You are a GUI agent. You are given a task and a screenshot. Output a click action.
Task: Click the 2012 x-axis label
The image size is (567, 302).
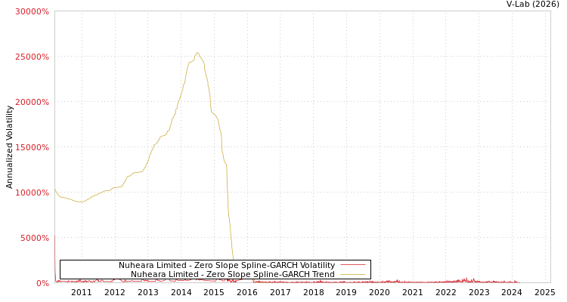[x=115, y=292]
